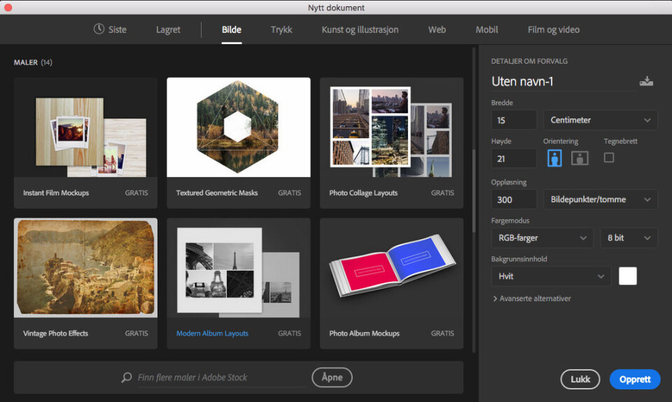
Task: Select portrait orientation icon
Action: 554,158
